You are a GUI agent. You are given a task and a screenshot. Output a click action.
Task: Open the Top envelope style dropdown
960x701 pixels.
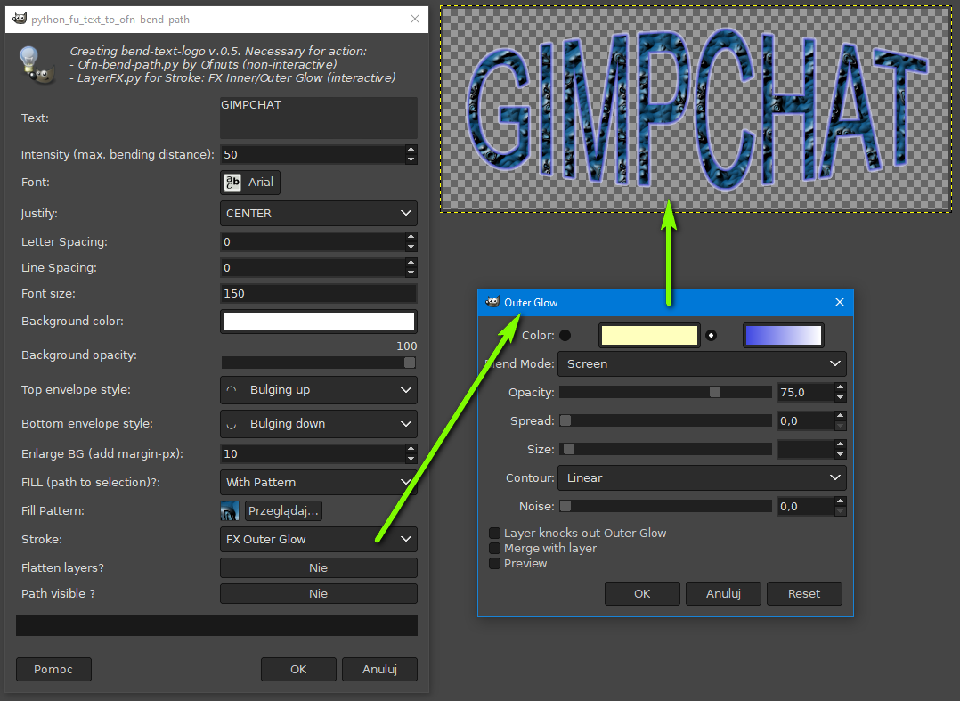click(x=319, y=390)
